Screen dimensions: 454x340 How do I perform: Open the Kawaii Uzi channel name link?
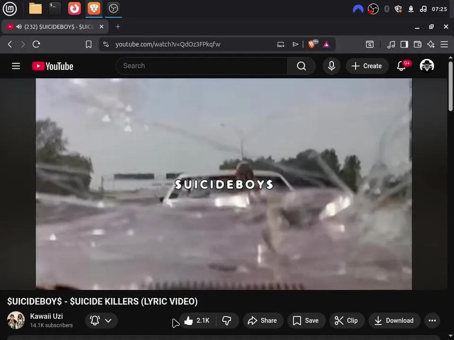click(46, 316)
